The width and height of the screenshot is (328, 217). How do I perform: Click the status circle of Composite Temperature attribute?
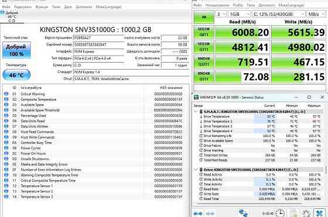click(x=6, y=99)
